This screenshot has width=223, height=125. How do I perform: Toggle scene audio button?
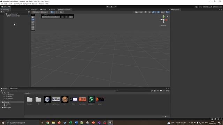pyautogui.click(x=149, y=12)
